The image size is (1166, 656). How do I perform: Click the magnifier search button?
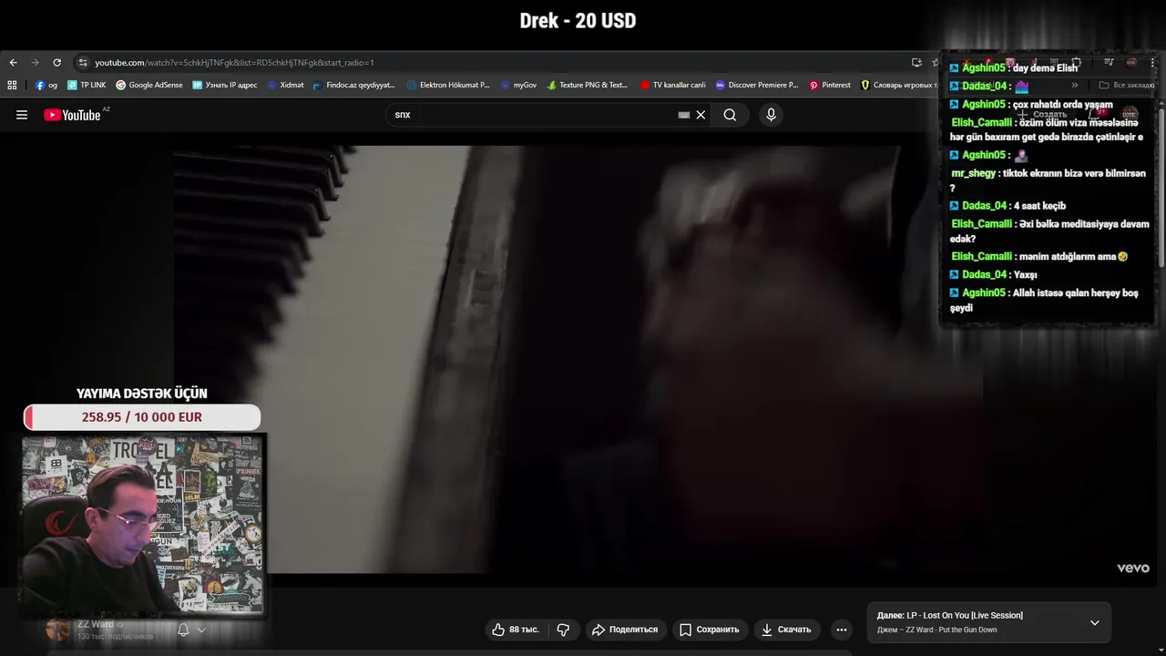coord(730,115)
